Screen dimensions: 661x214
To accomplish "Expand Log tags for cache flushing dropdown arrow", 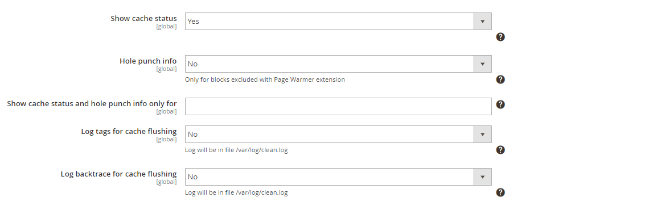I will (482, 134).
